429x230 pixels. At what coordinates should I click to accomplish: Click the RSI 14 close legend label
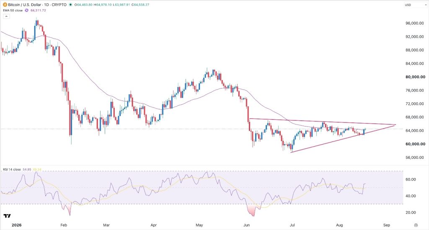click(12, 170)
